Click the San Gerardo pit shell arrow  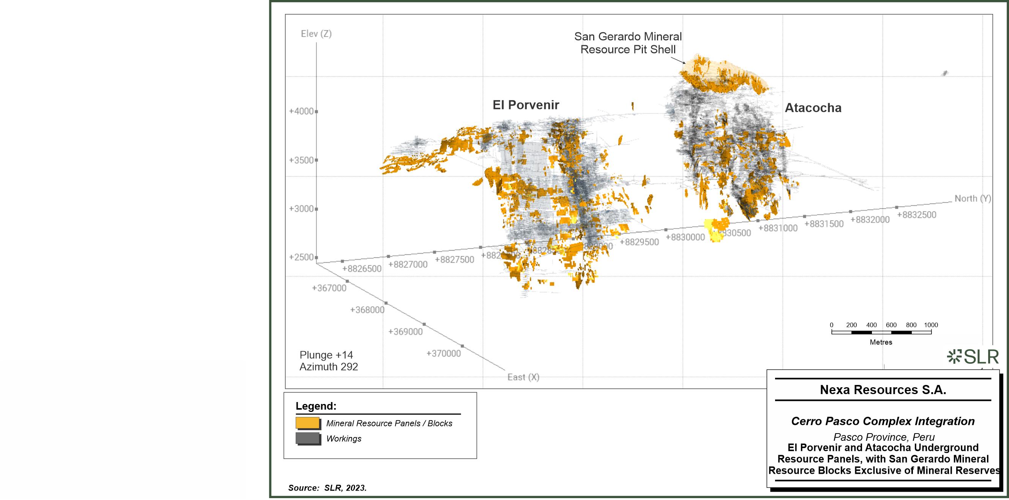point(678,60)
